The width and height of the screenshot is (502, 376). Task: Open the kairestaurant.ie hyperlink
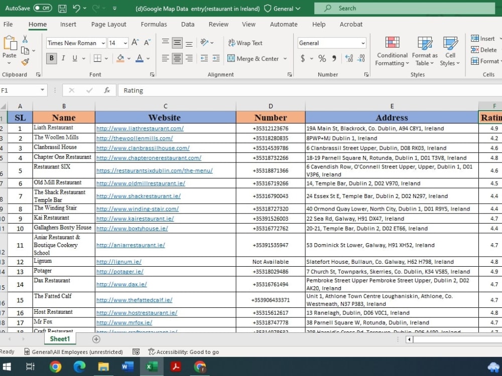coord(135,219)
